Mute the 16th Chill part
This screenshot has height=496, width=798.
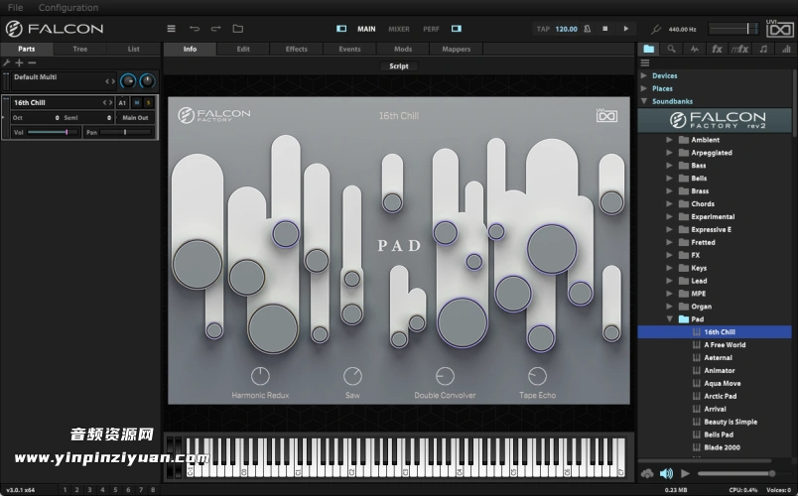click(136, 103)
